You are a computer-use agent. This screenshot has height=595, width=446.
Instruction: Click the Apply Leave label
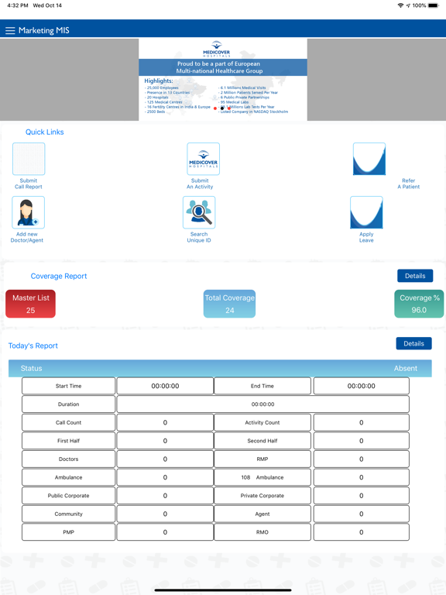click(x=366, y=237)
